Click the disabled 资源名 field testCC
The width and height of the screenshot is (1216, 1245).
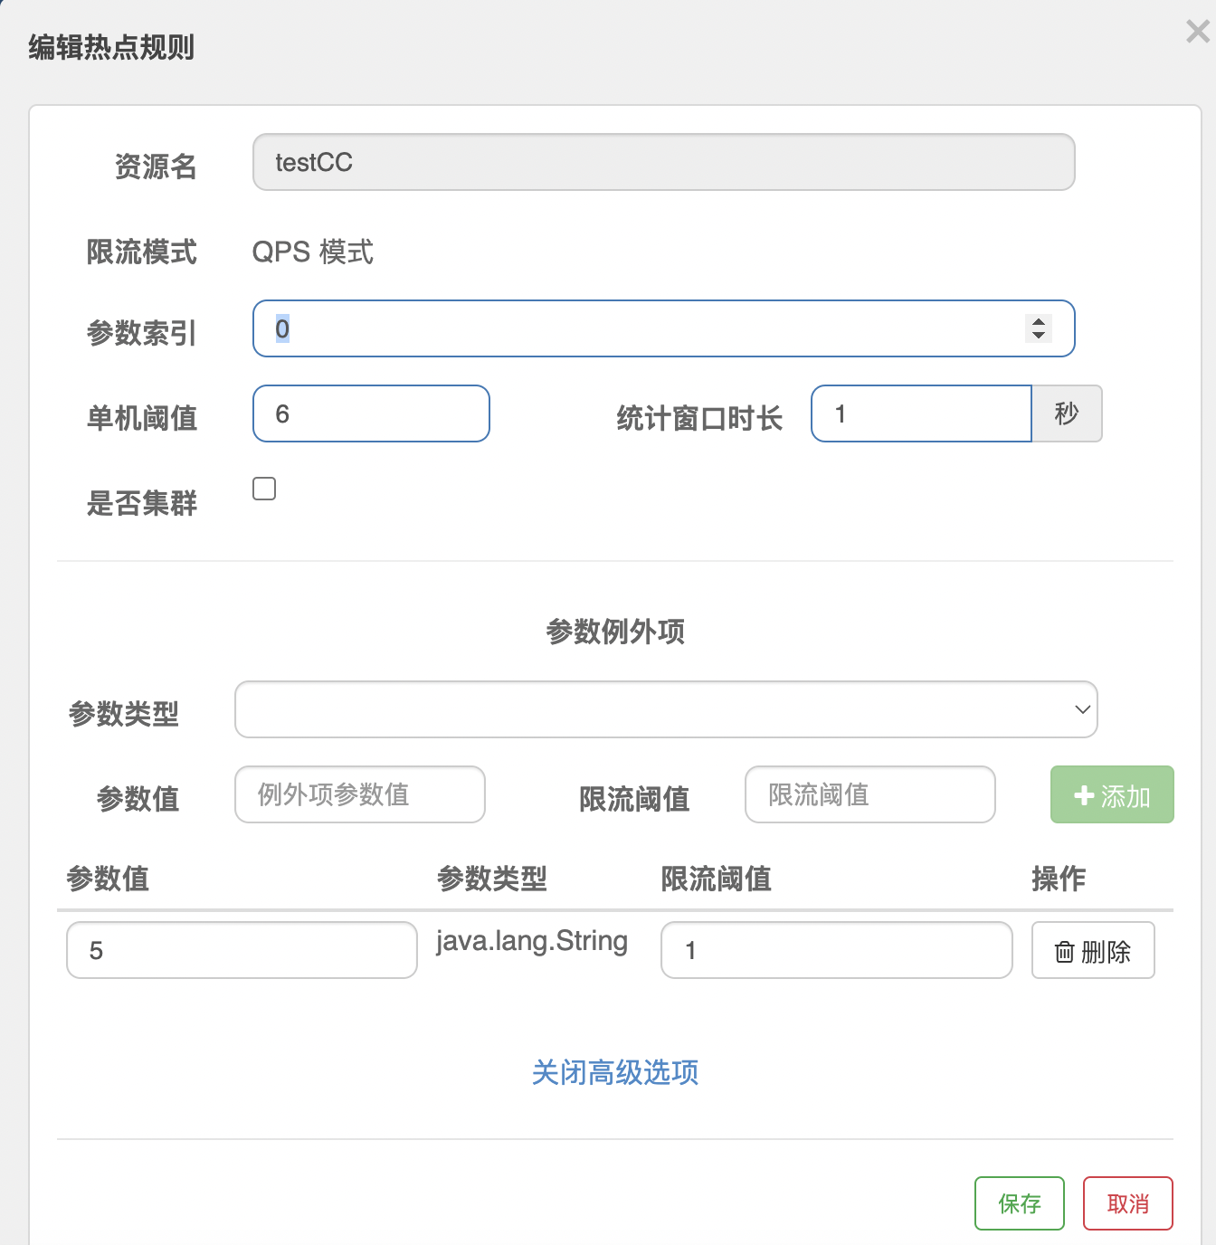tap(663, 163)
